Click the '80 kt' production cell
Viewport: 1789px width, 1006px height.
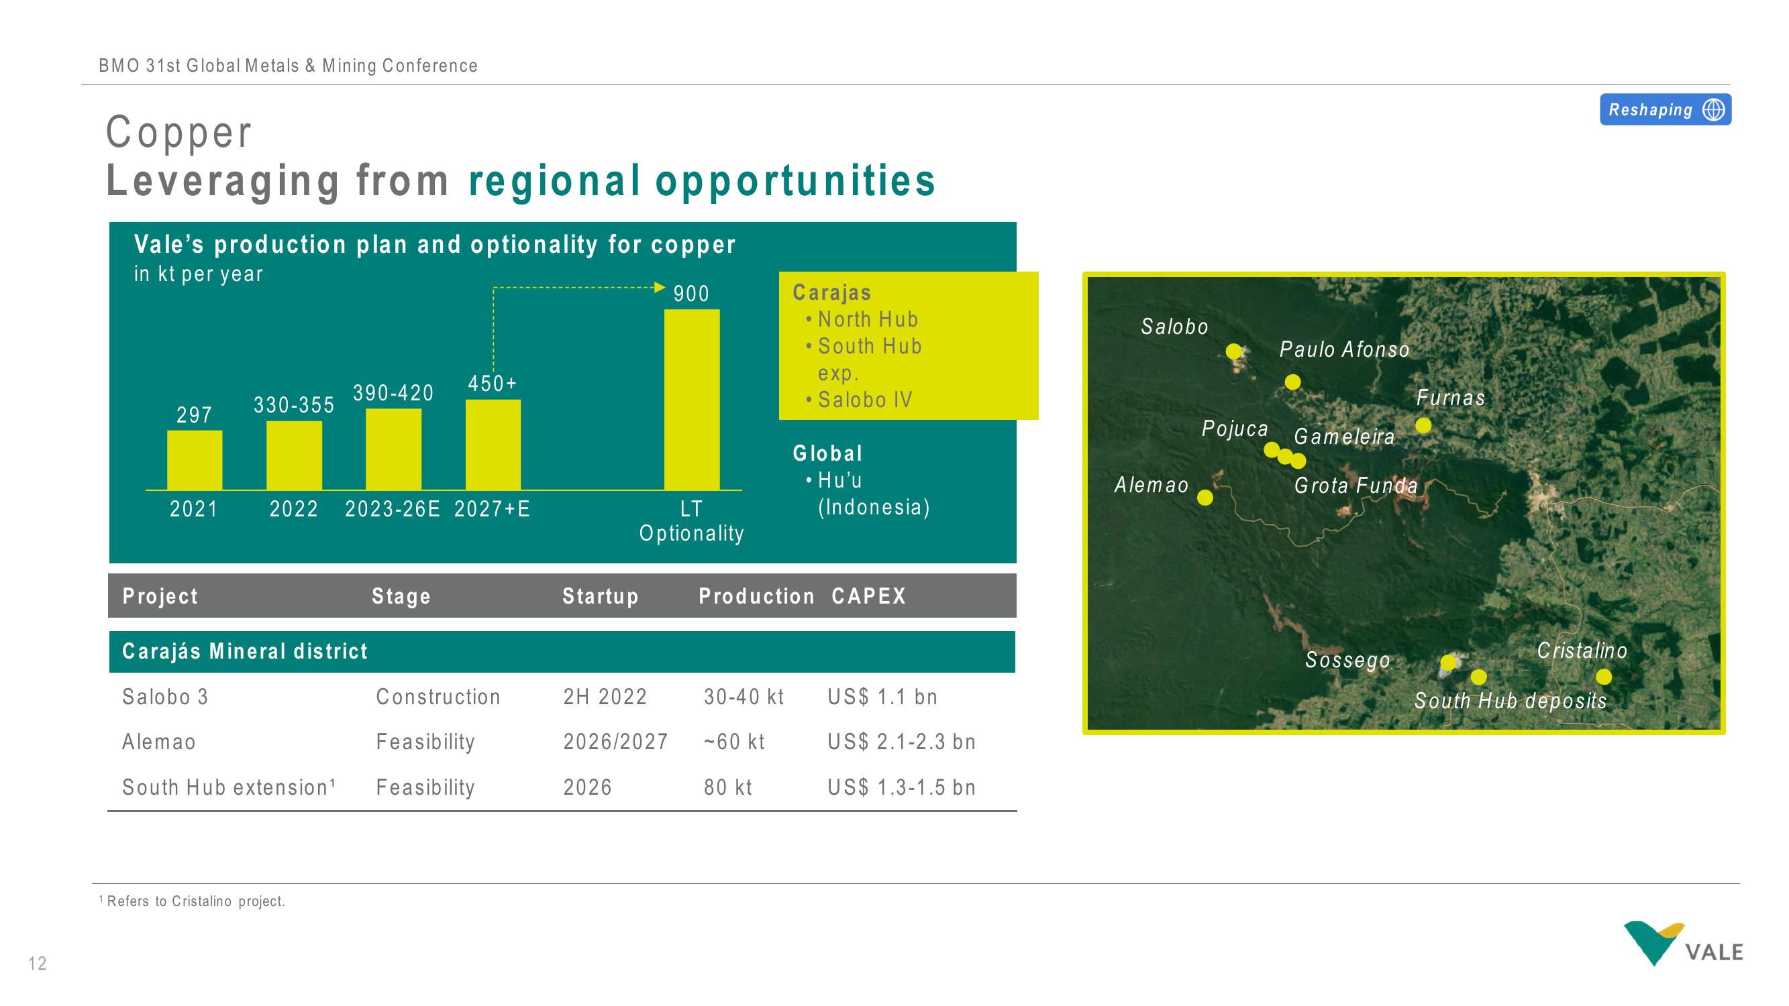(x=728, y=787)
